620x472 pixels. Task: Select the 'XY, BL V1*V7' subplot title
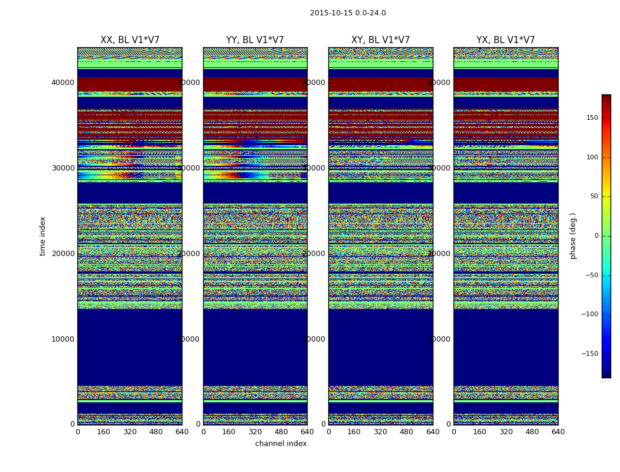coord(380,40)
